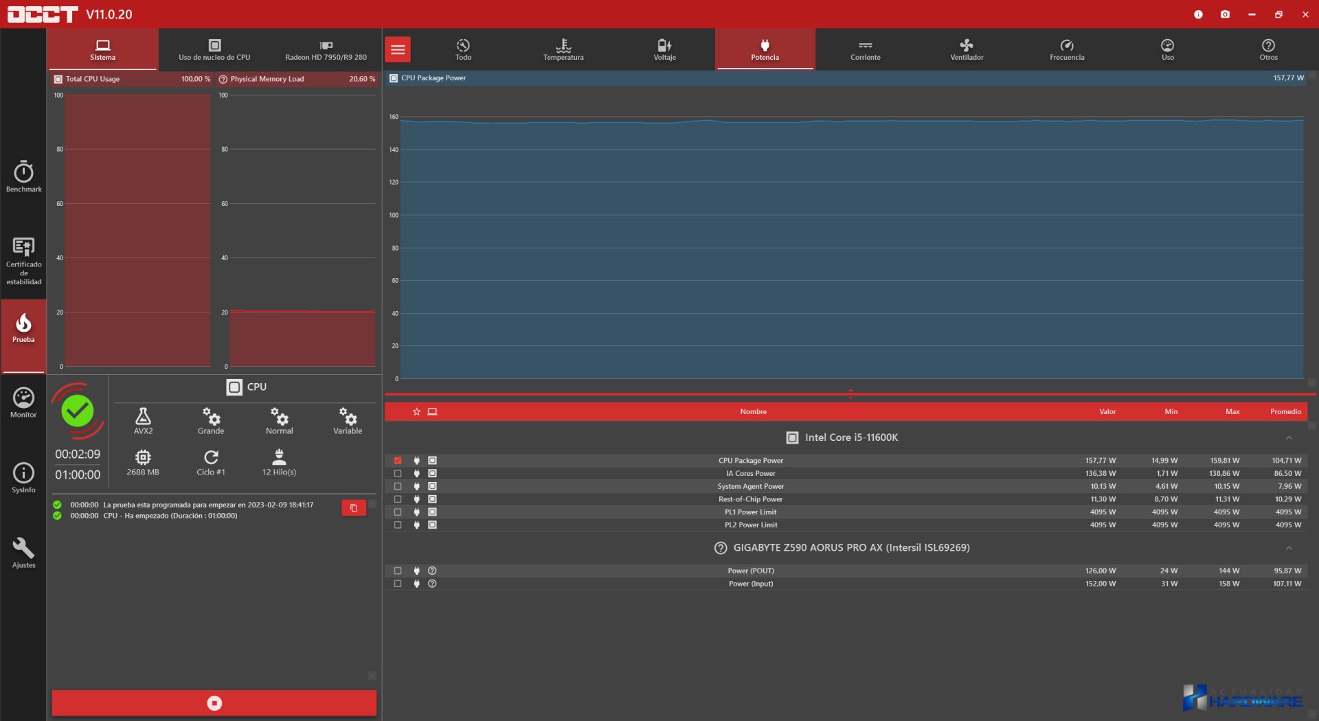
Task: Click the graph panel resize divider handle
Action: (850, 394)
